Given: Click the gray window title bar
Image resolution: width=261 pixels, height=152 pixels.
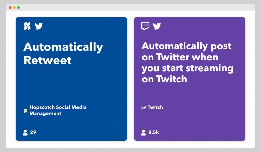Looking at the screenshot, I should 130,7.
